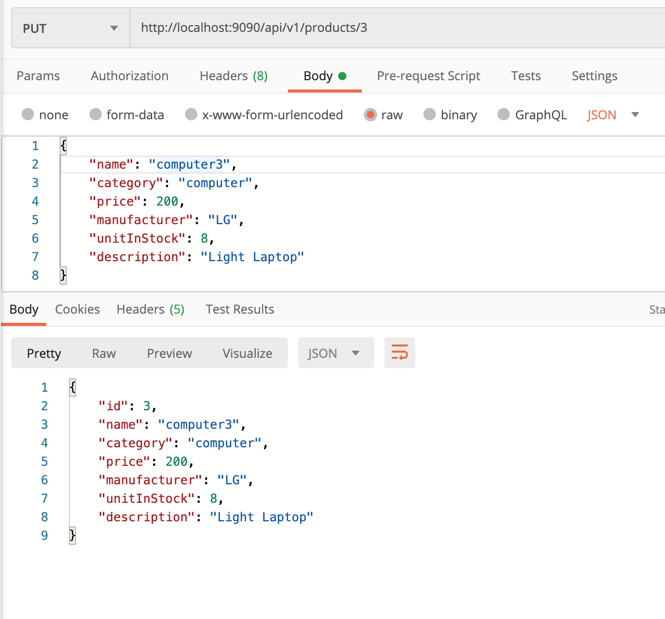Screen dimensions: 665x619
Task: Switch to the Raw response view
Action: click(104, 353)
